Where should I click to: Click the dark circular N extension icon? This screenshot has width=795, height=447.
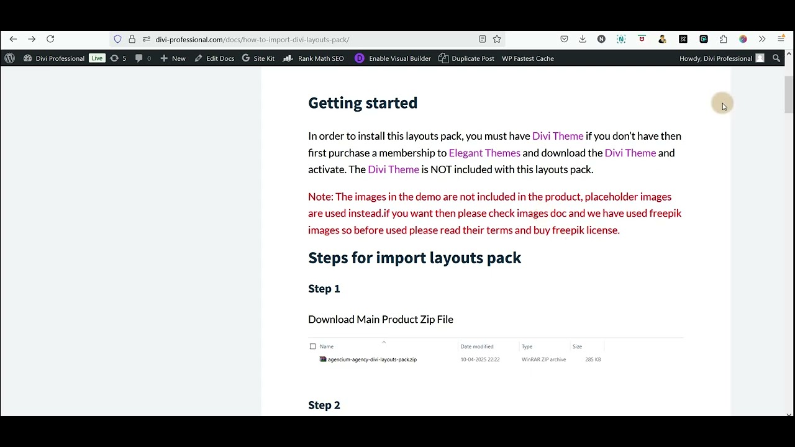(x=601, y=39)
